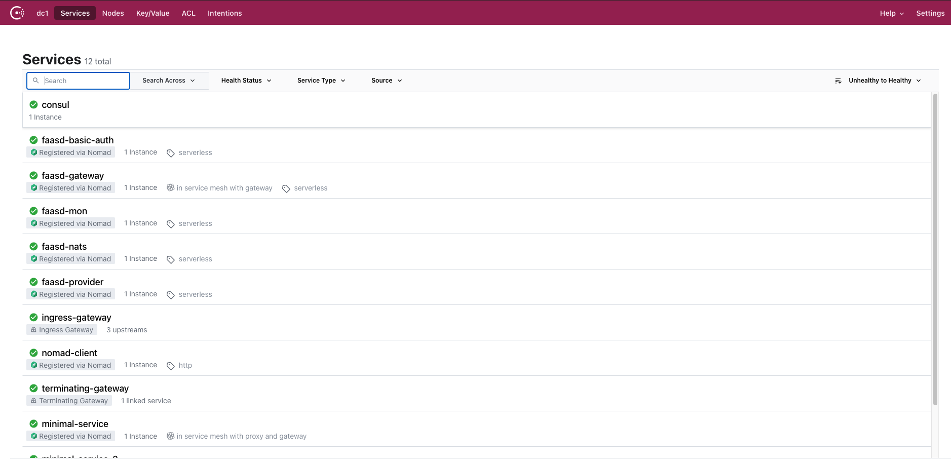Switch to the Nodes tab
951x463 pixels.
(x=113, y=13)
